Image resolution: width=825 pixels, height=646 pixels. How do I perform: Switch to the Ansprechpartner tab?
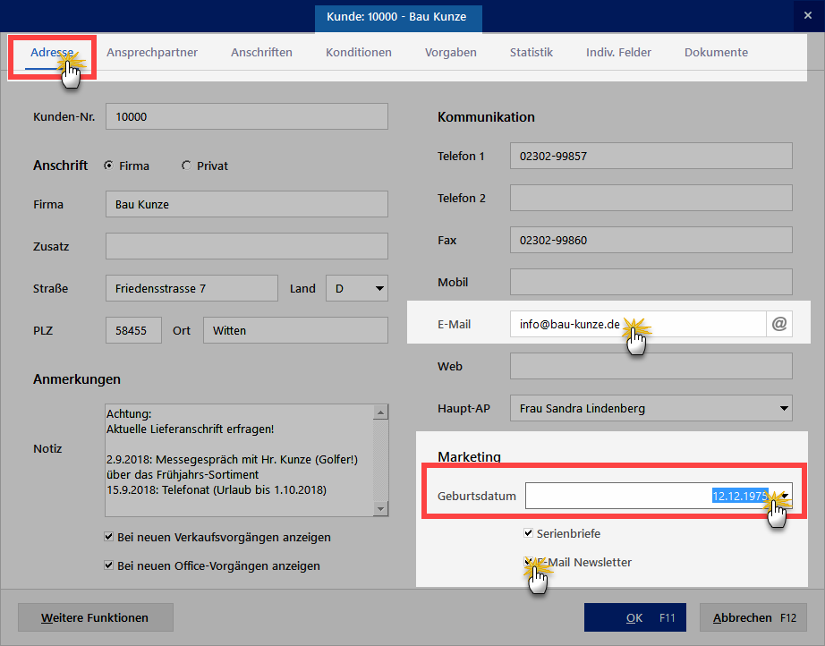point(152,52)
